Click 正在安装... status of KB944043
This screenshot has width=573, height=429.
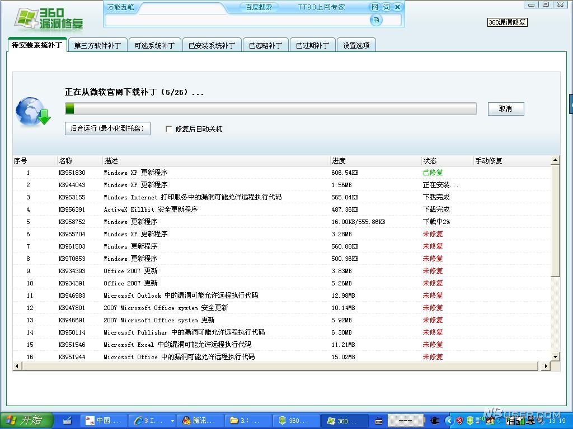(x=440, y=185)
